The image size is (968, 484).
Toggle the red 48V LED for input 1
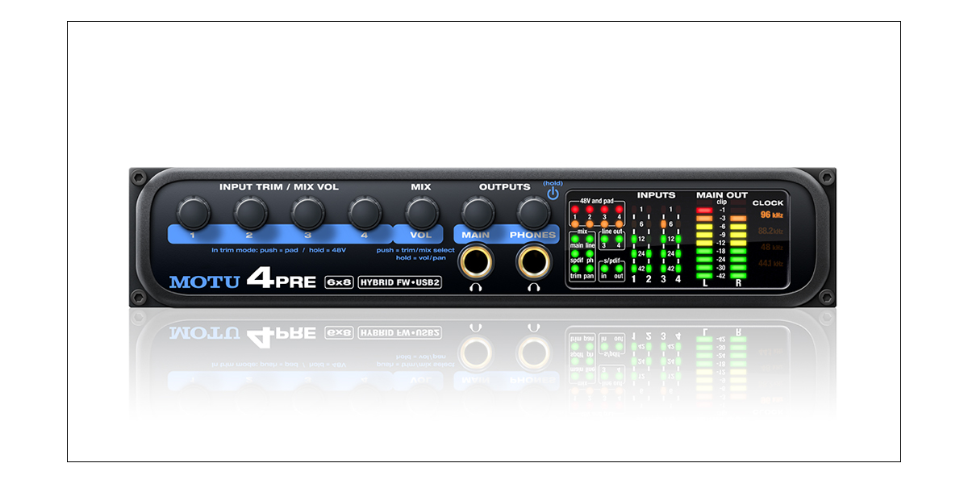[575, 209]
